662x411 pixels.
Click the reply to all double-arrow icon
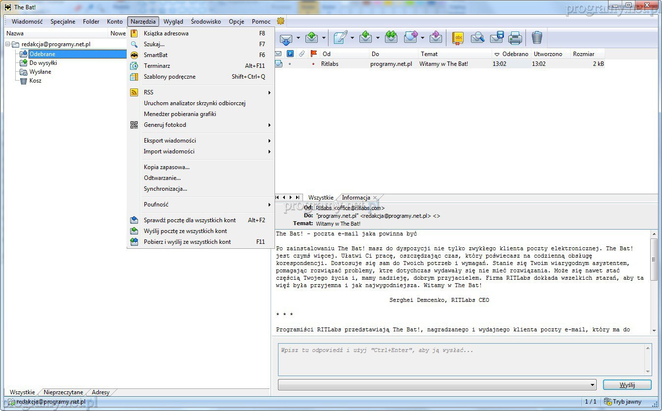pos(391,37)
